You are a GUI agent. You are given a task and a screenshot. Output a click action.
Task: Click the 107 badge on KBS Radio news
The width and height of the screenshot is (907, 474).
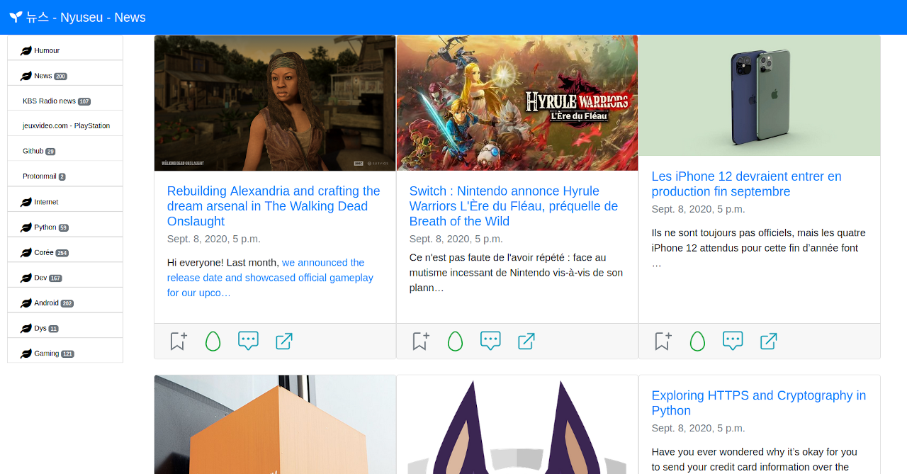click(x=84, y=102)
